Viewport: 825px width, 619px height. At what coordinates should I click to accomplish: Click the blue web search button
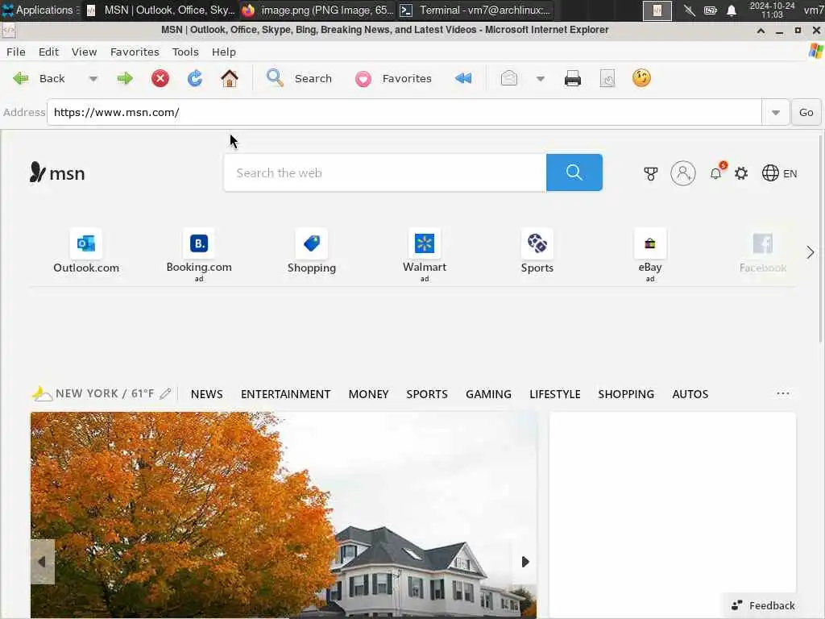574,172
